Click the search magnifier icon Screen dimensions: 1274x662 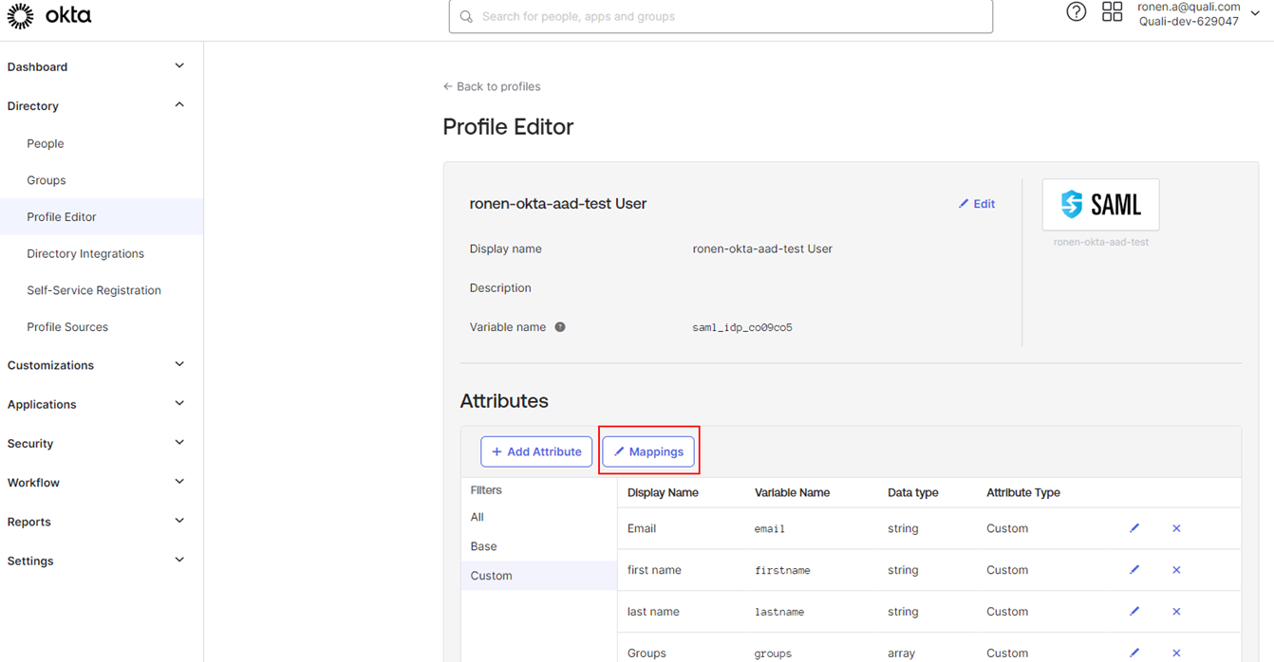(465, 16)
